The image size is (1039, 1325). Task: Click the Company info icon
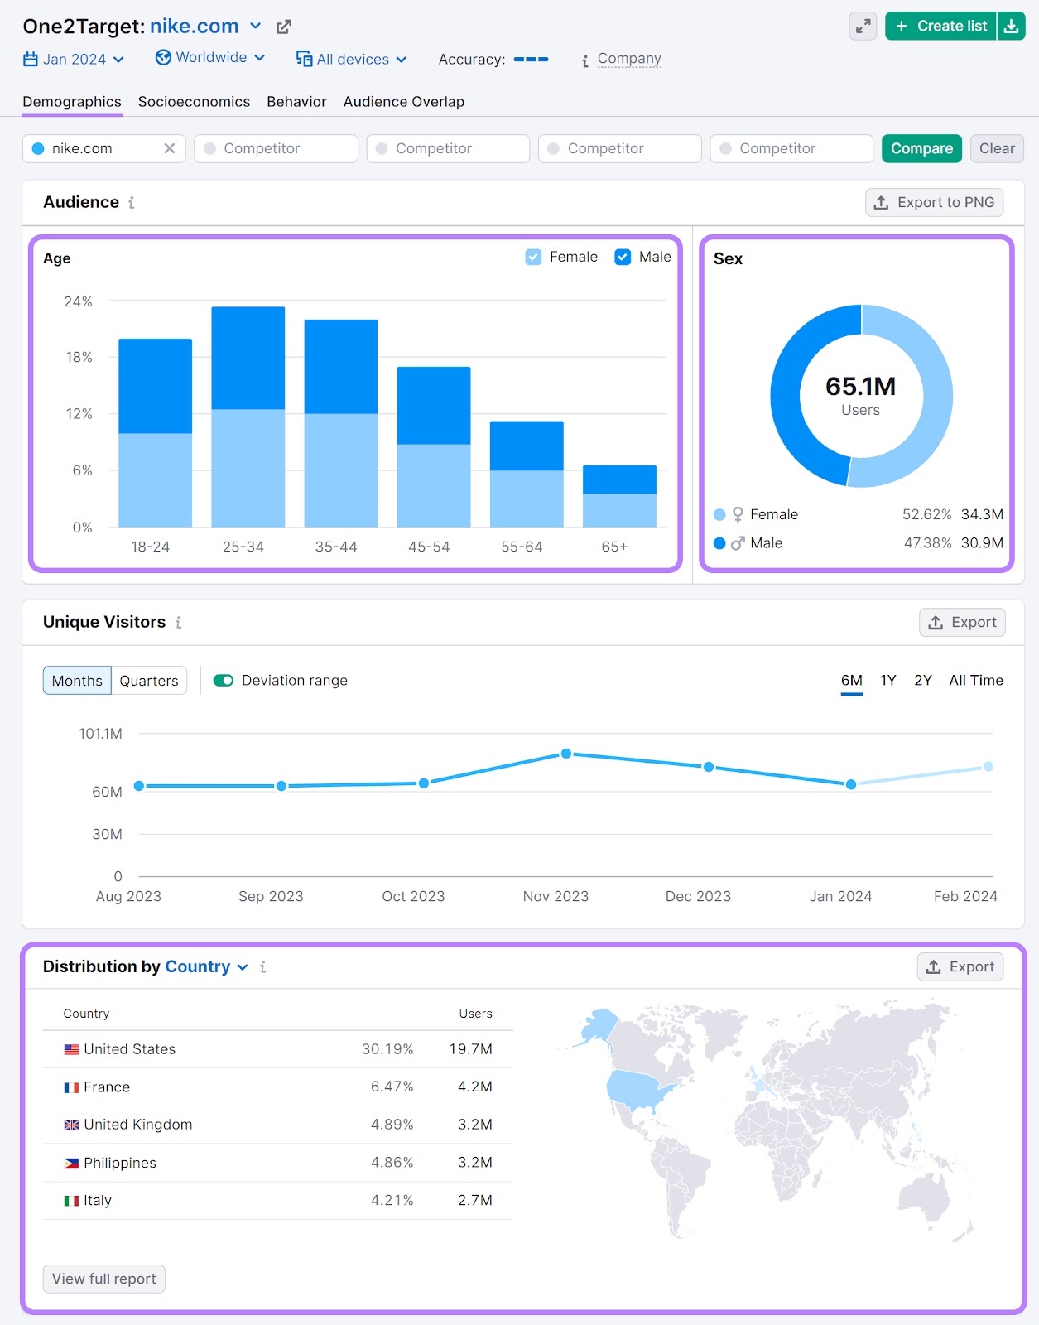[x=584, y=60]
